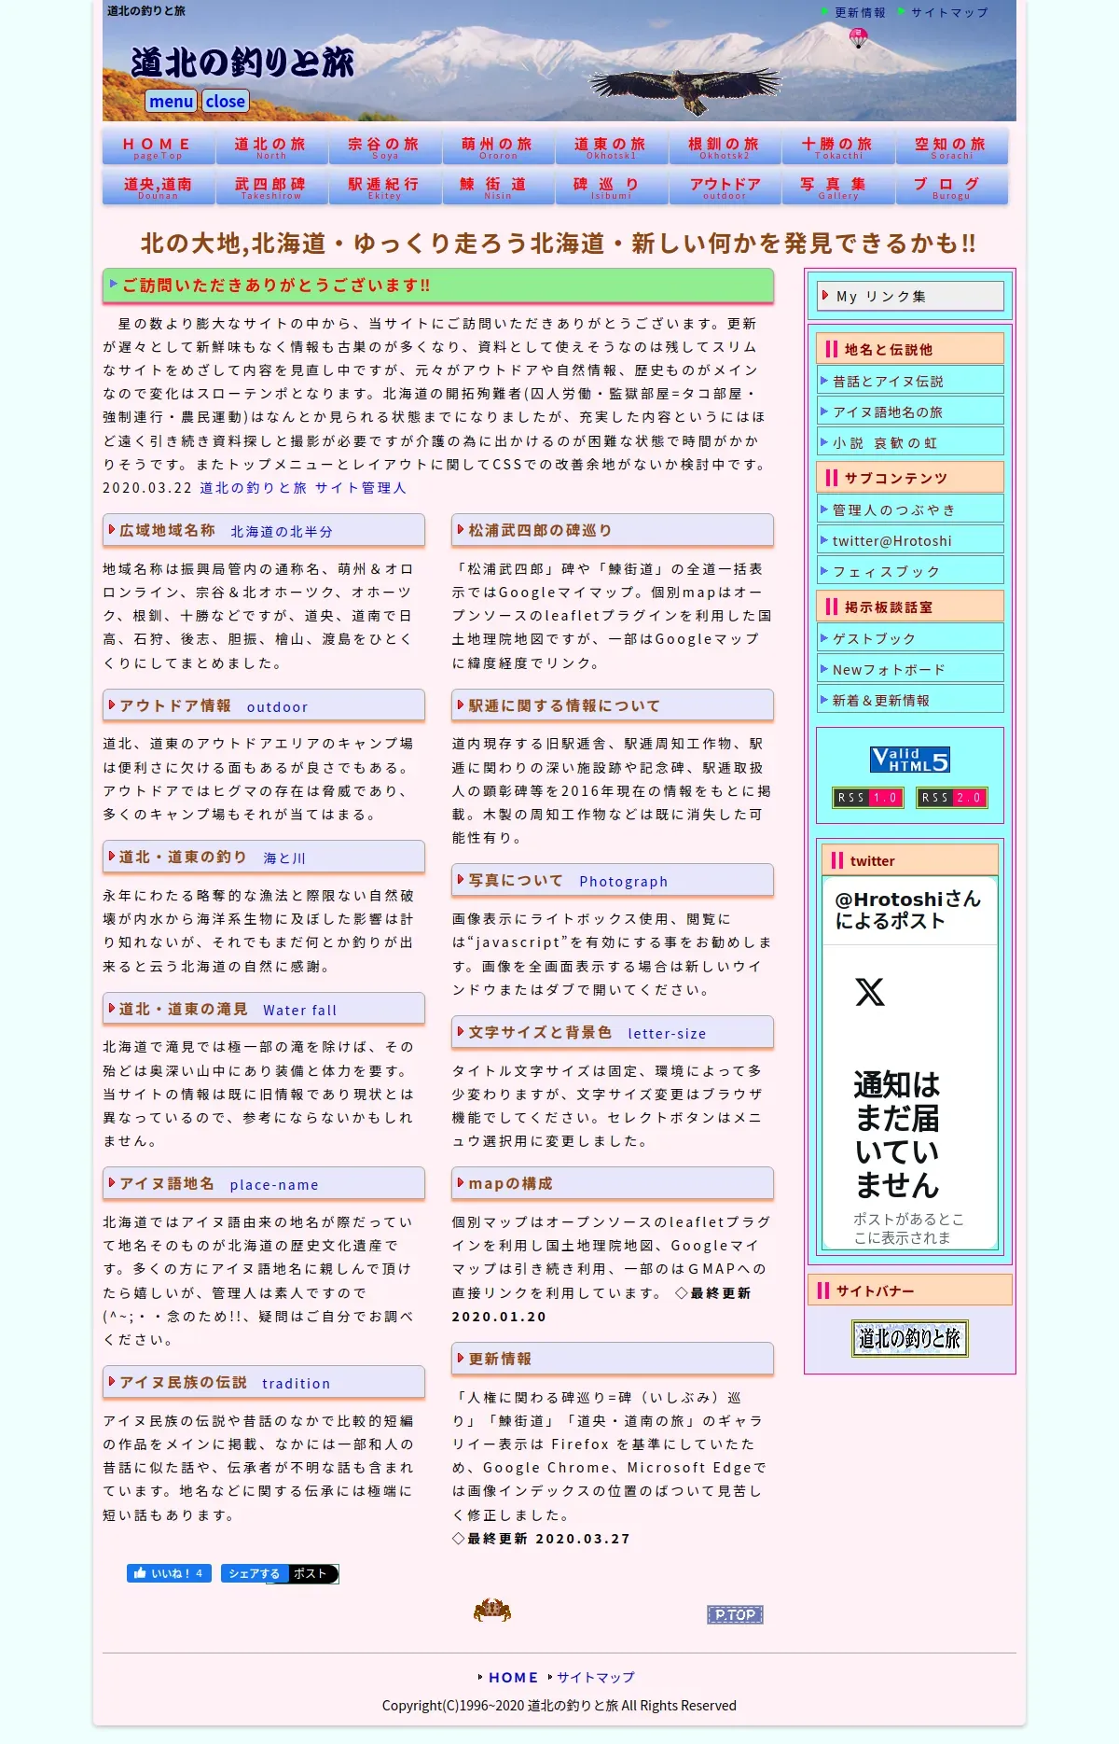1119x1744 pixels.
Task: Select the 萌州の旅 Ororon menu item
Action: click(498, 147)
